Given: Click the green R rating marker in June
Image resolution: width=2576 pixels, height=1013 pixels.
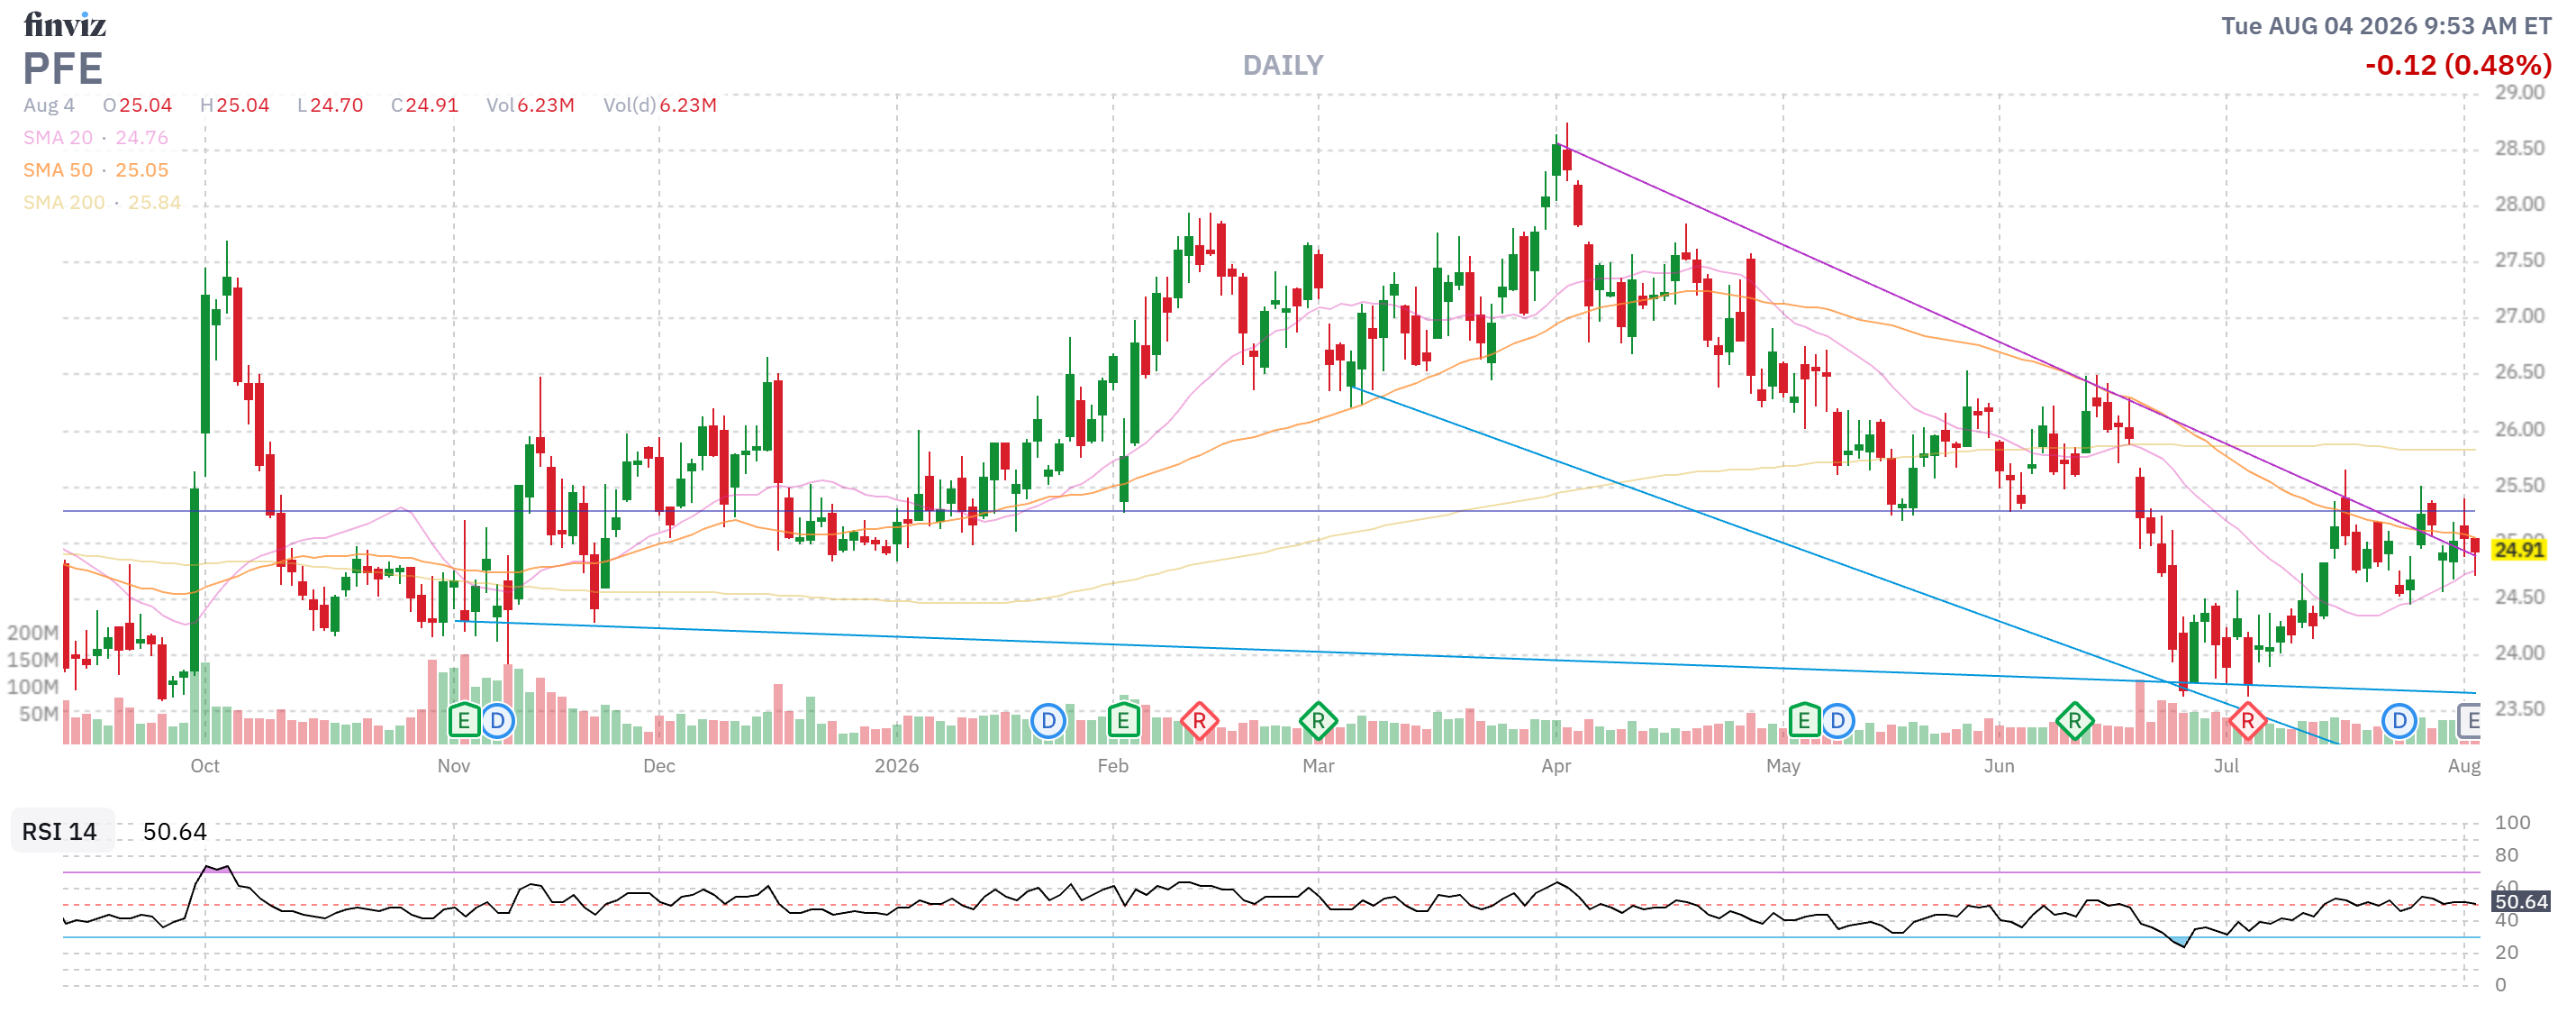Looking at the screenshot, I should coord(2075,720).
